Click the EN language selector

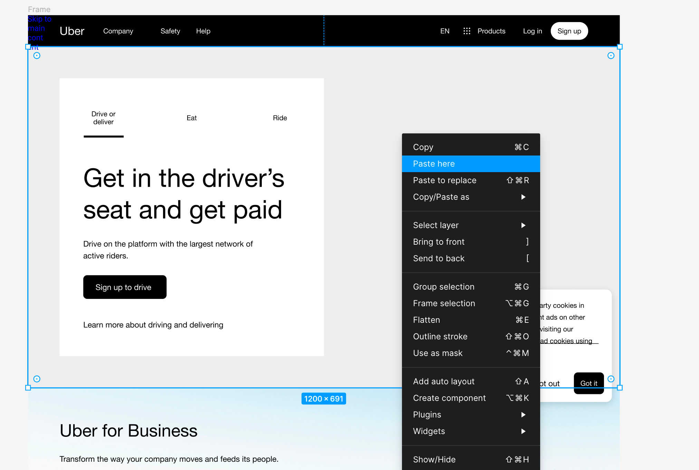coord(445,31)
